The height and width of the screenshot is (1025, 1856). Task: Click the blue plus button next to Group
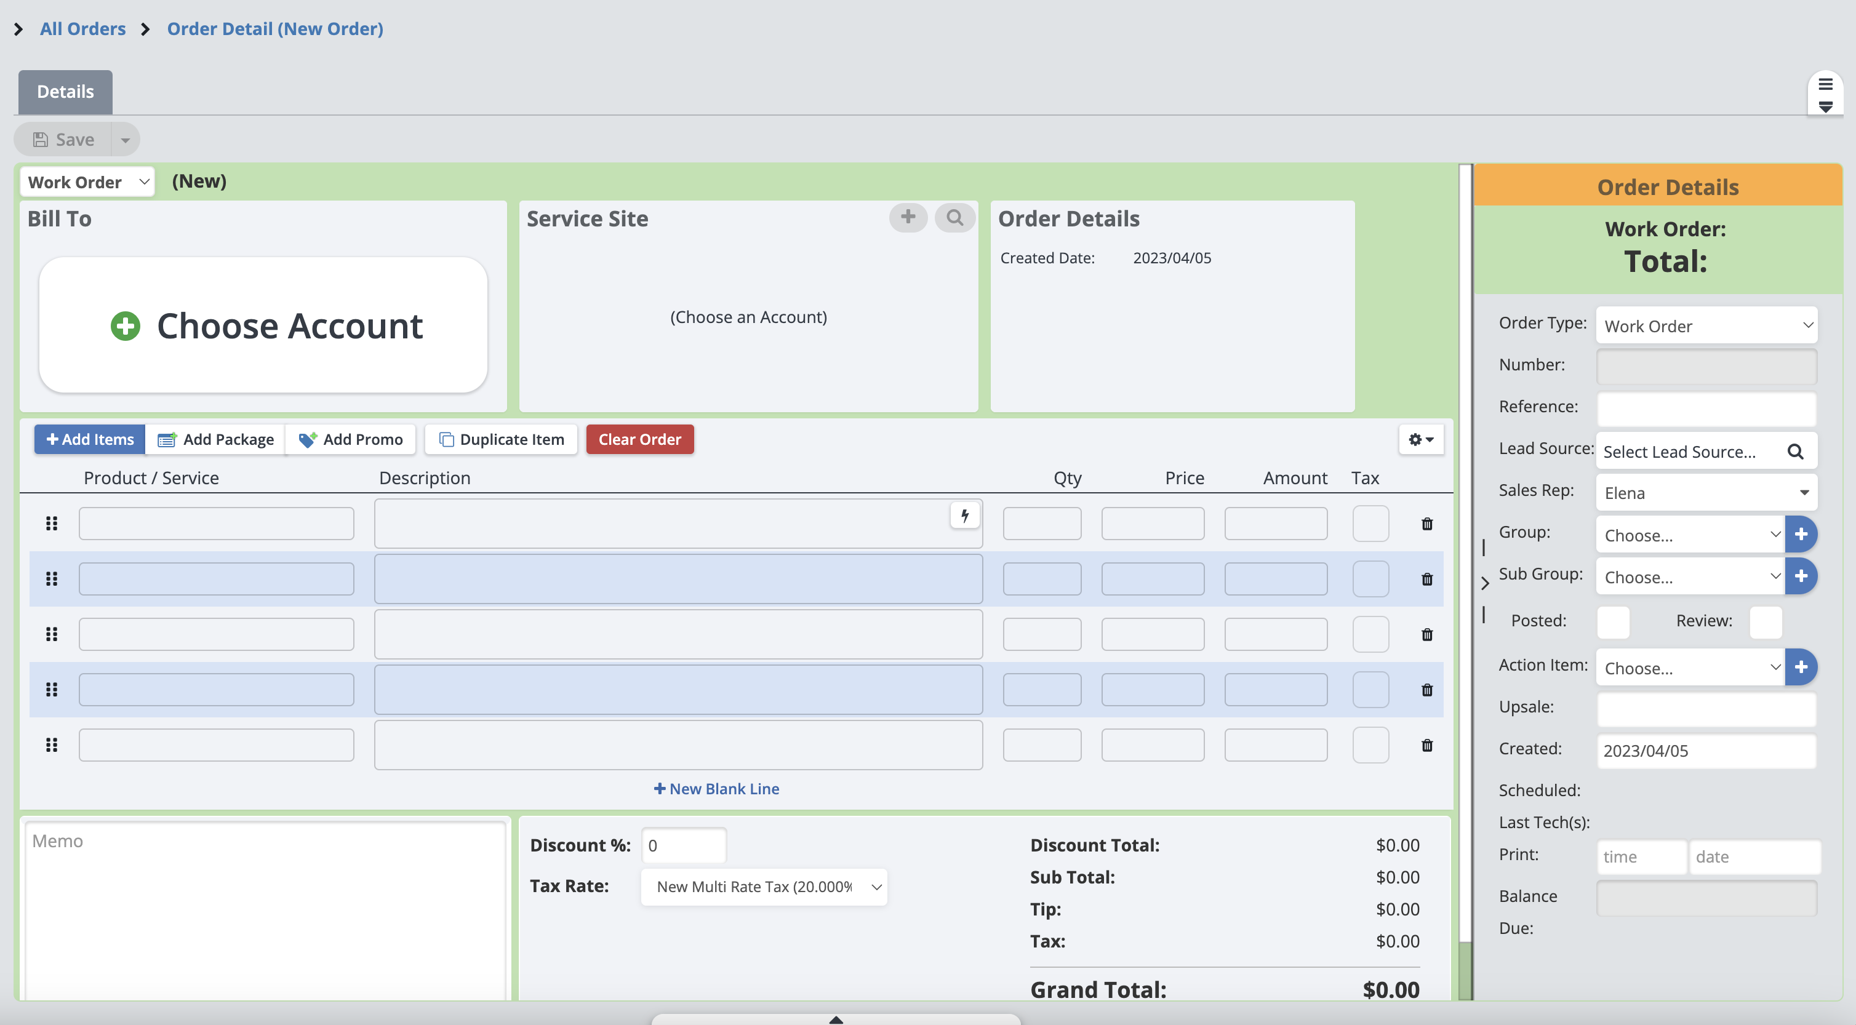pos(1801,535)
